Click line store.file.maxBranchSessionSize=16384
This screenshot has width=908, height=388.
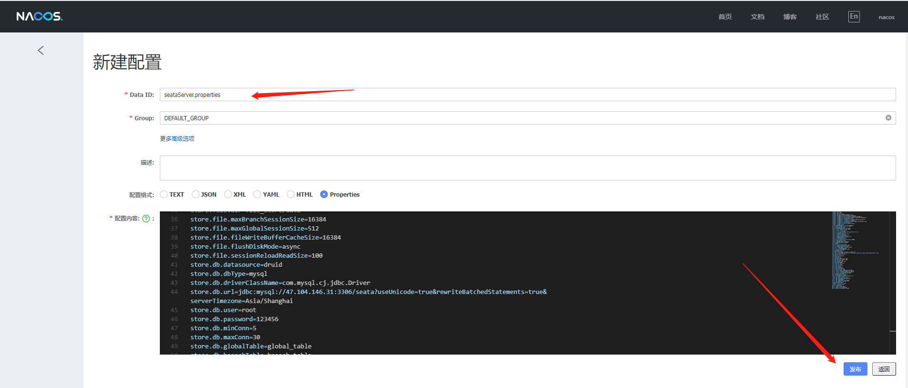click(258, 220)
